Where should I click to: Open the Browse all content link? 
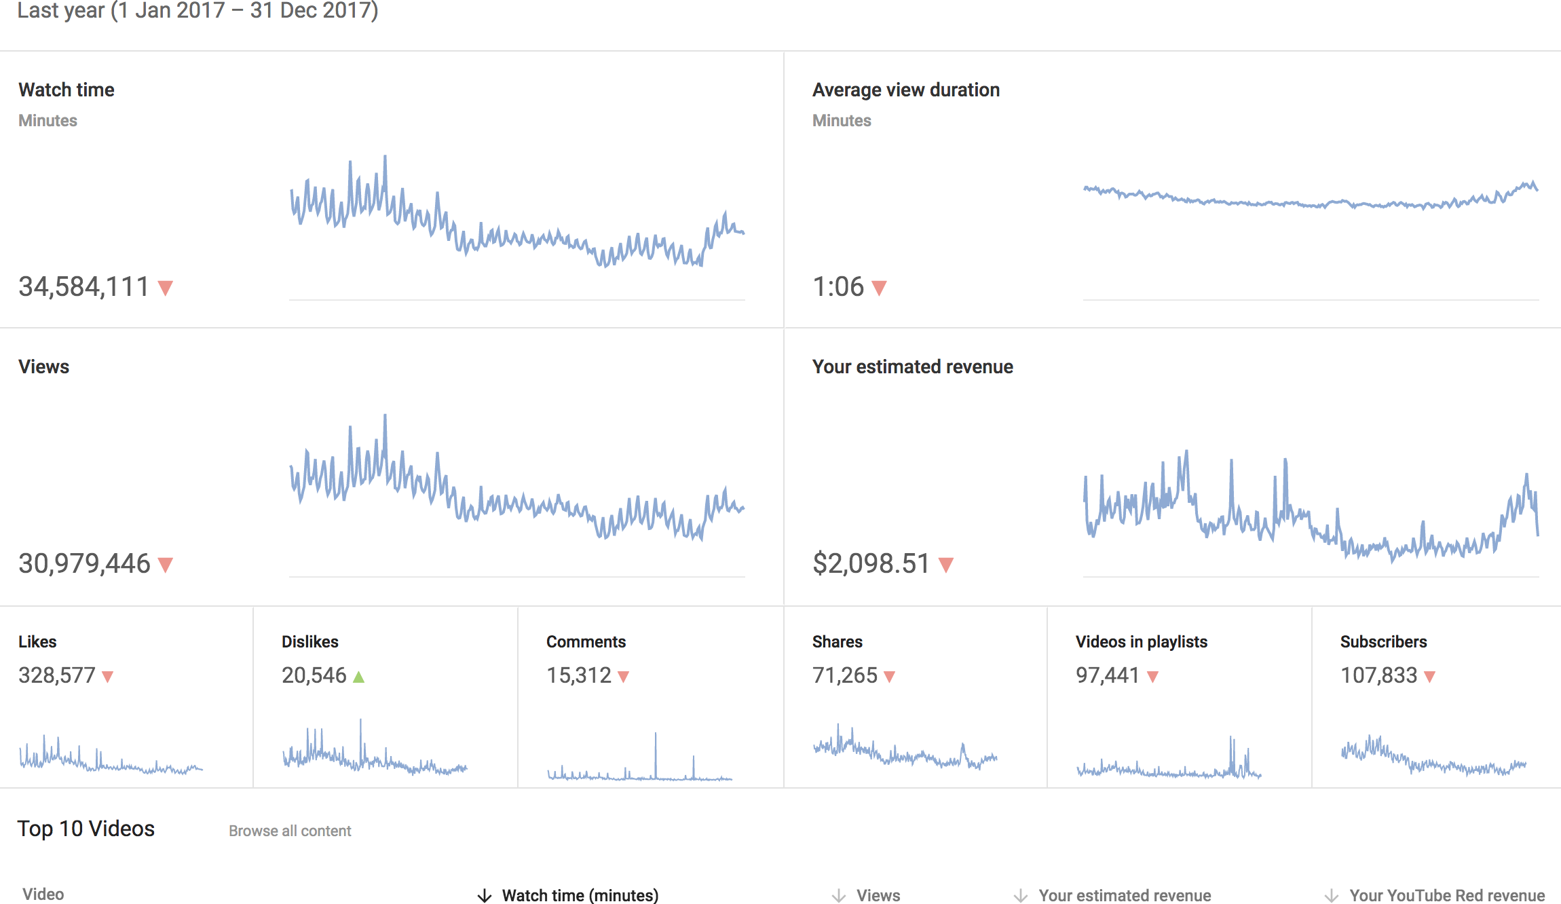coord(290,831)
